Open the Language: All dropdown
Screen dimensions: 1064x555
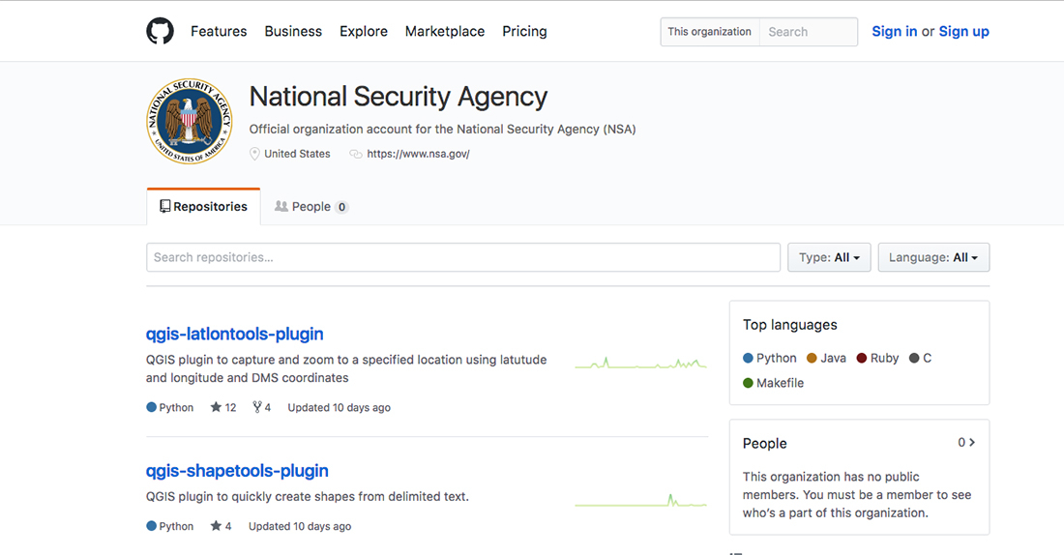click(x=933, y=257)
